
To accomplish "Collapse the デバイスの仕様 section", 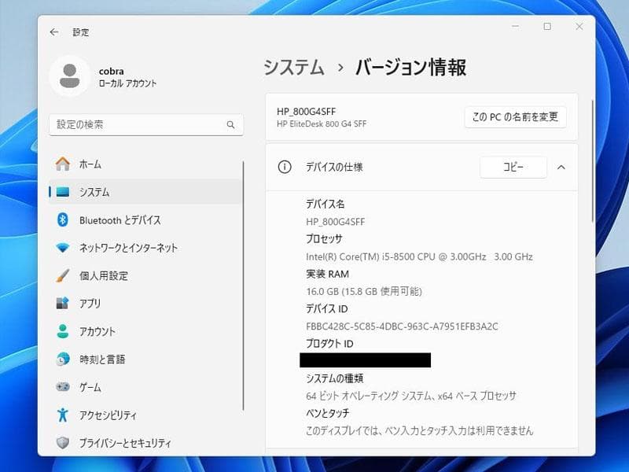I will [561, 167].
